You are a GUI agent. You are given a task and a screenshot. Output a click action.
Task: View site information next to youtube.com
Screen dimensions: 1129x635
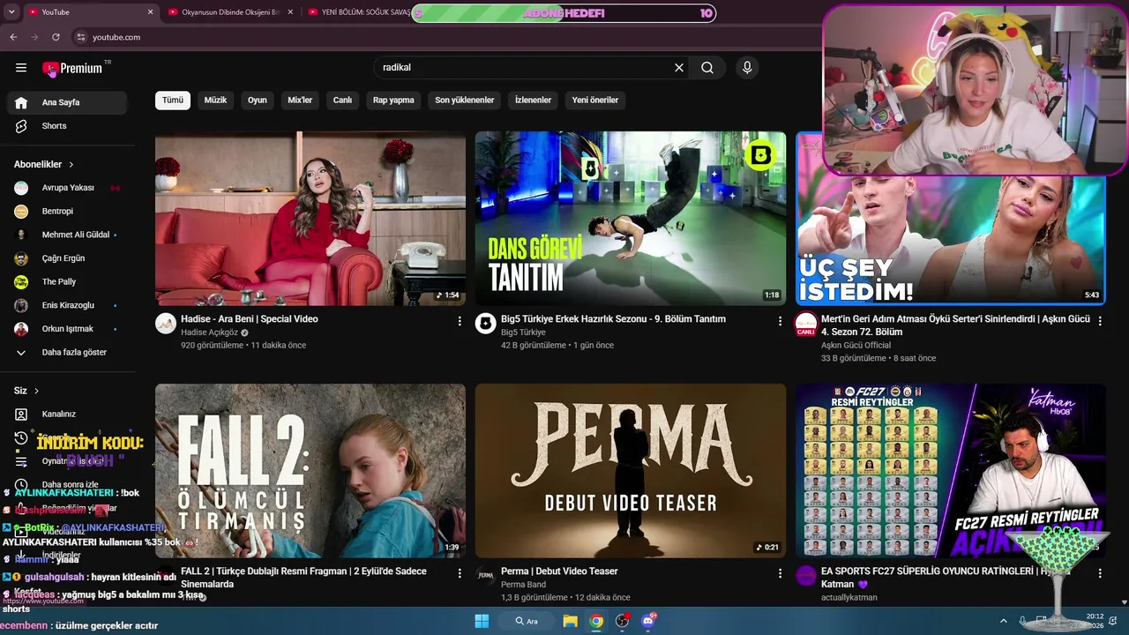(81, 37)
